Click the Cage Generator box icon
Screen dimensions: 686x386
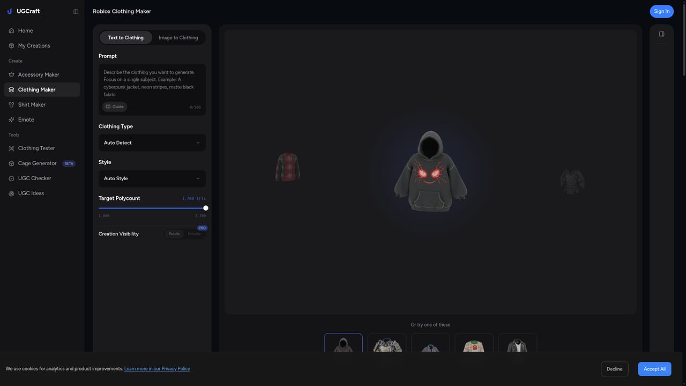point(11,164)
